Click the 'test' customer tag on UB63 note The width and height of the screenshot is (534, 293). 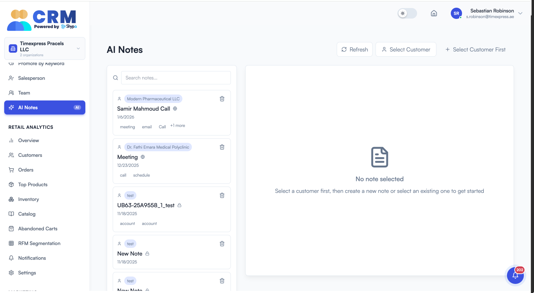(130, 195)
